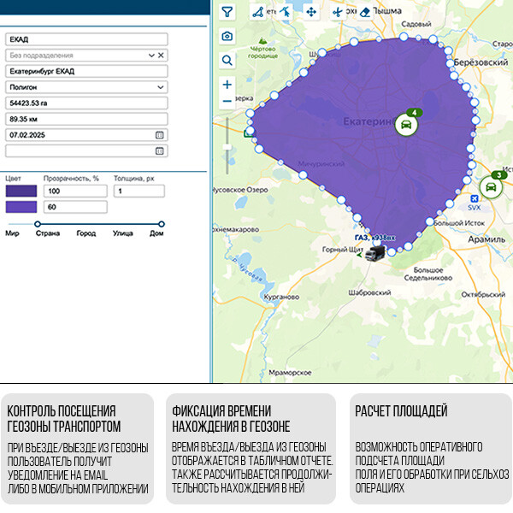Screen dimensions: 513x513
Task: Select the scissors cut tool
Action: pos(338,12)
